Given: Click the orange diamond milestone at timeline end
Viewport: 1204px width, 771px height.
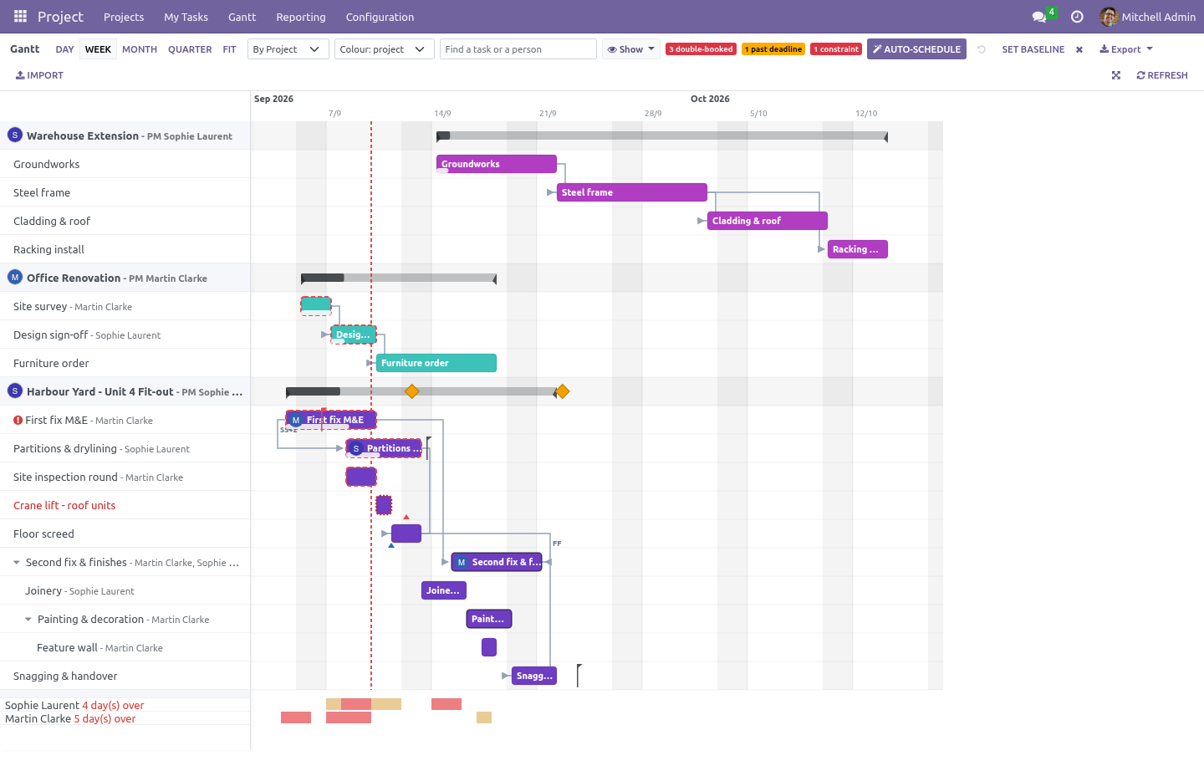Looking at the screenshot, I should click(563, 391).
